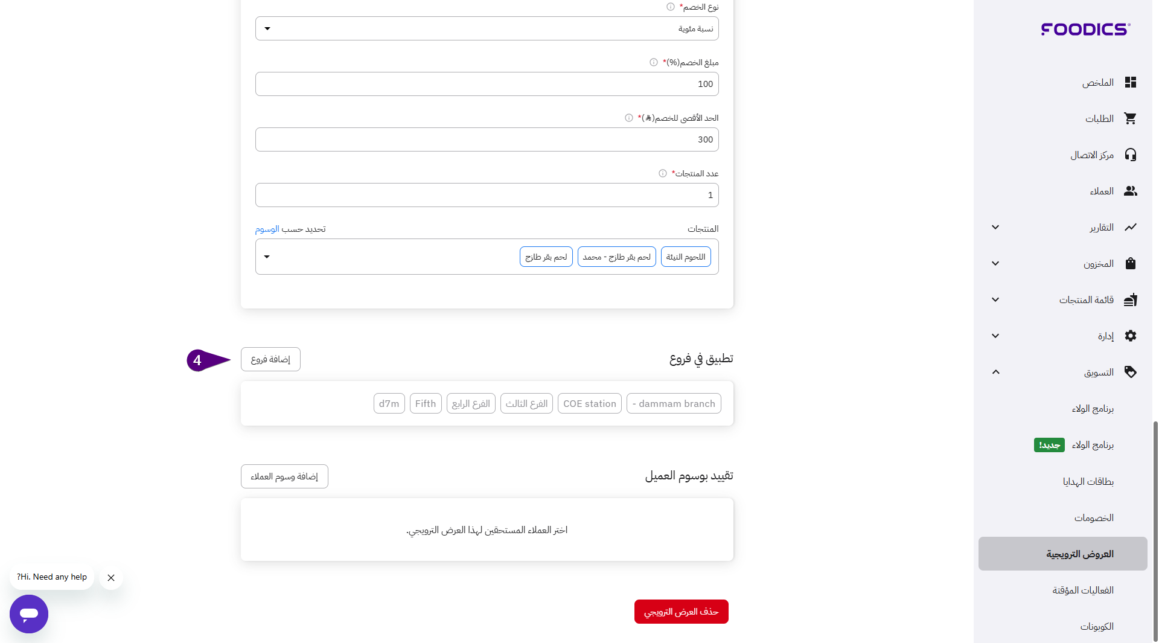The image size is (1159, 643).
Task: Go to Gift Cards in sidebar
Action: [x=1088, y=481]
